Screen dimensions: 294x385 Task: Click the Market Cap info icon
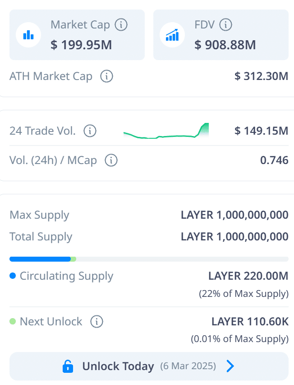(121, 24)
